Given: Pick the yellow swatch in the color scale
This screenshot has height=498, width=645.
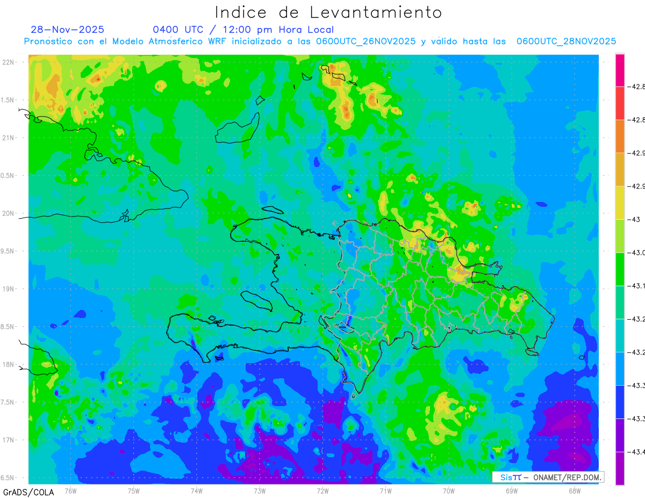Looking at the screenshot, I should [x=620, y=203].
